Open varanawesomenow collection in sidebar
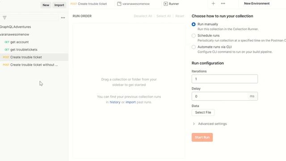This screenshot has width=286, height=161. coord(15,34)
